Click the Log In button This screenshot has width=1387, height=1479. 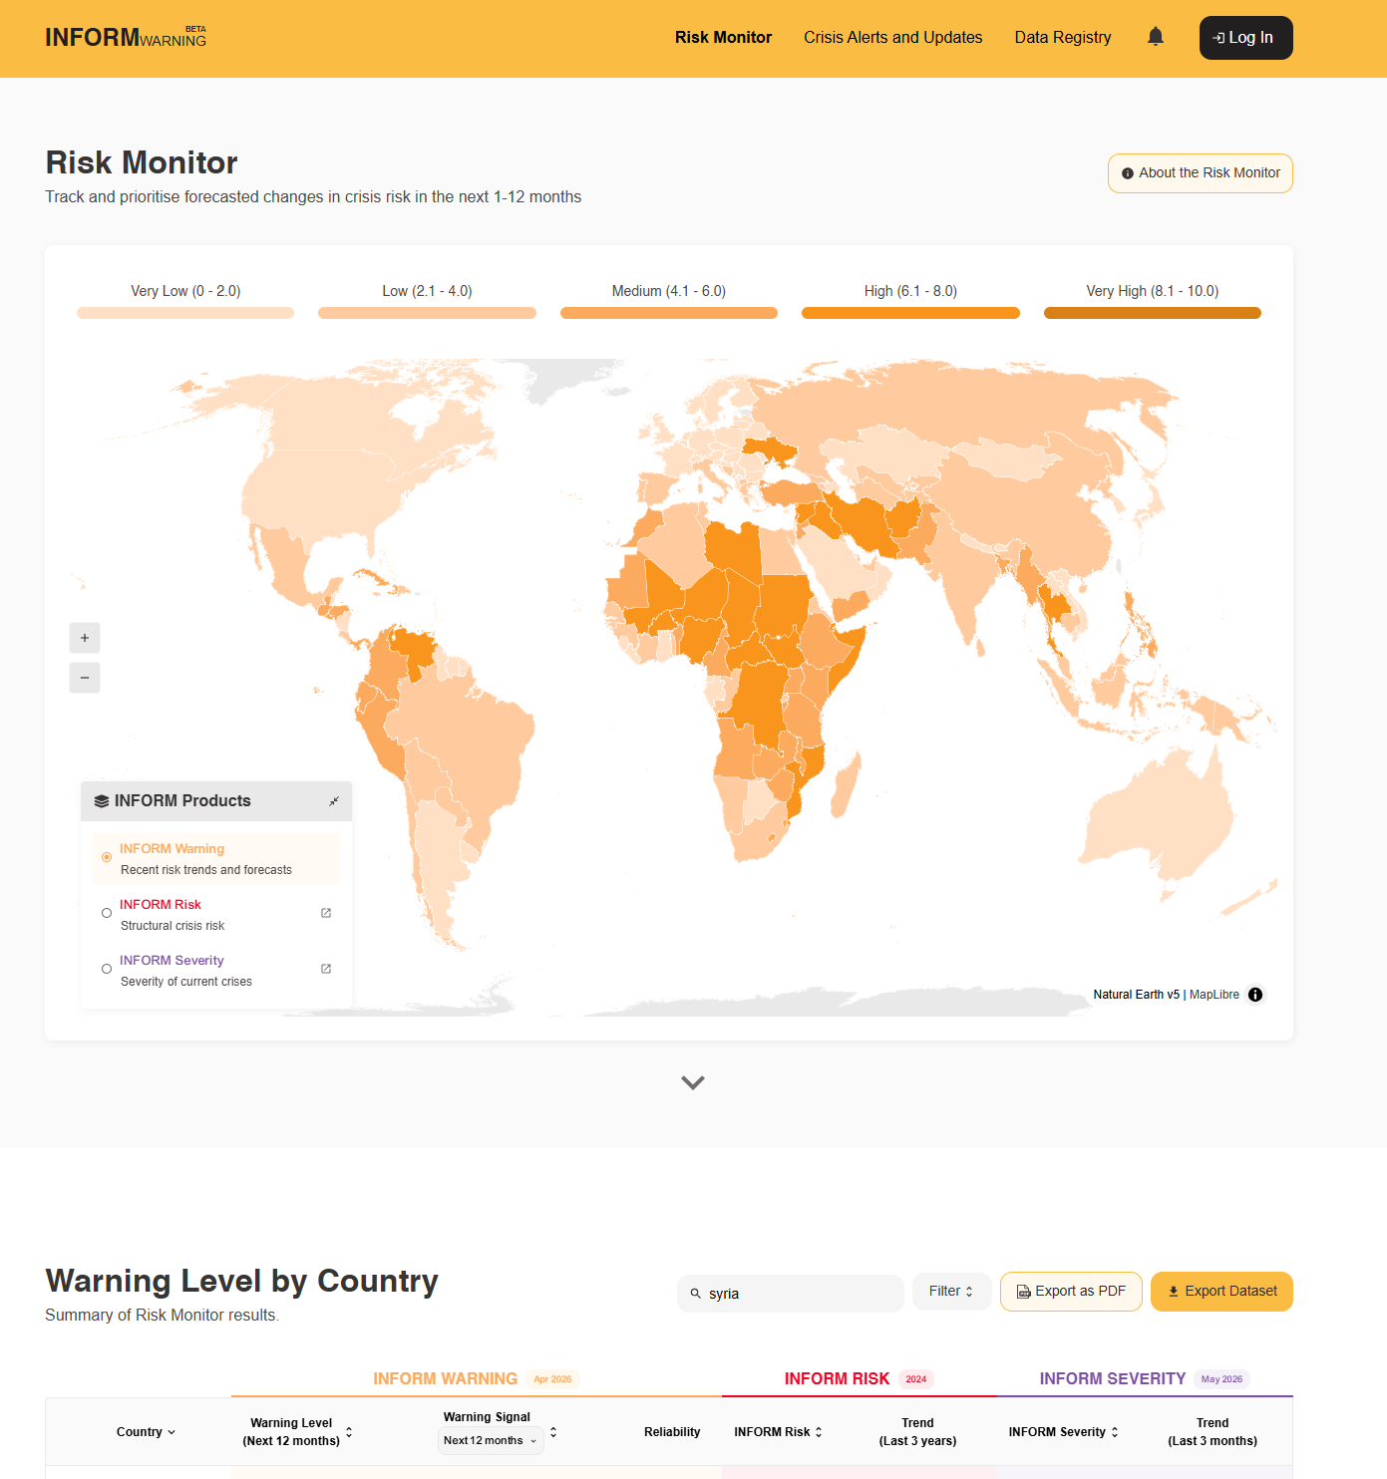coord(1245,38)
